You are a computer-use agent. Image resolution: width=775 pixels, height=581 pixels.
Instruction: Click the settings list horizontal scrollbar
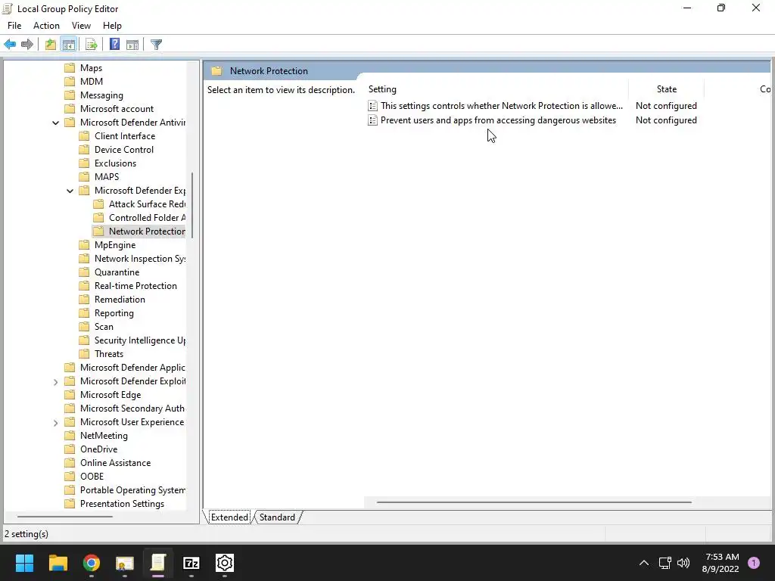[534, 502]
